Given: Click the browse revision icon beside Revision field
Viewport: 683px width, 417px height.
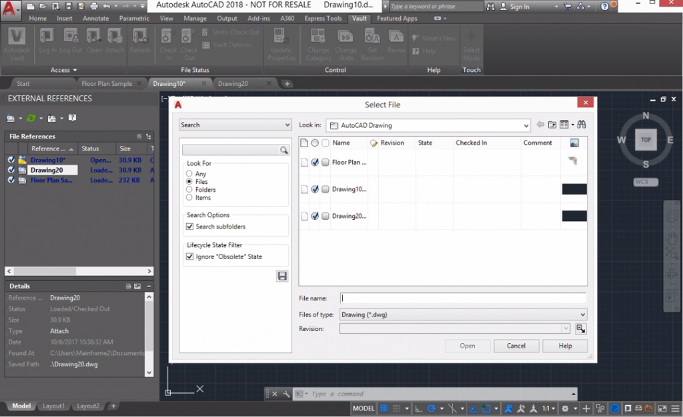Looking at the screenshot, I should pyautogui.click(x=581, y=328).
